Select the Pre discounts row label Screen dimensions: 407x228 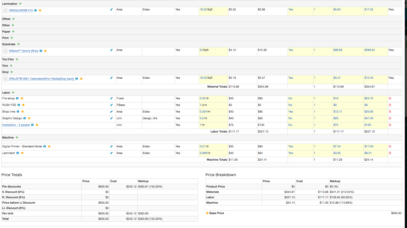point(11,187)
